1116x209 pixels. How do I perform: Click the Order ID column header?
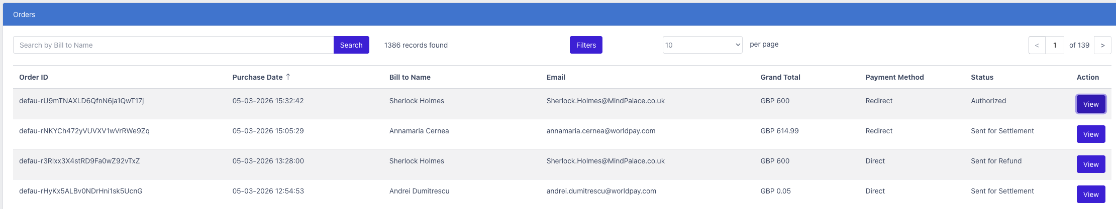(34, 77)
